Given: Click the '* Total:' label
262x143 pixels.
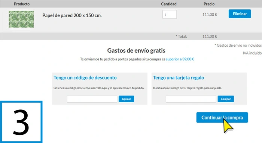Looking at the screenshot, I should point(181,36).
